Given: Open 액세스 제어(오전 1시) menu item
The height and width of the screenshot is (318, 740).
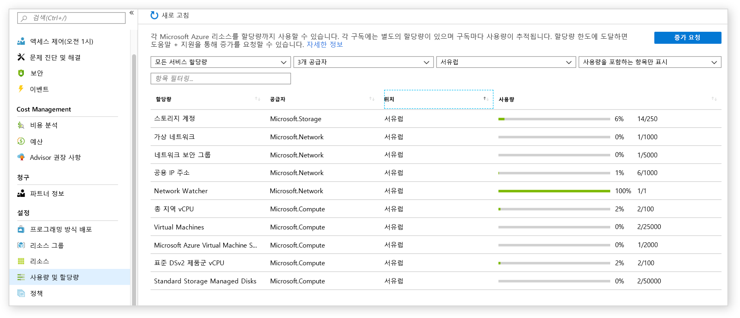Looking at the screenshot, I should 62,41.
